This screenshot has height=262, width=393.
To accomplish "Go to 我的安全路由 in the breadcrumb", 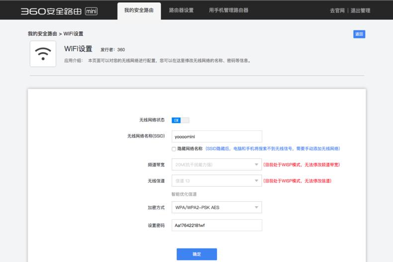I will [42, 34].
